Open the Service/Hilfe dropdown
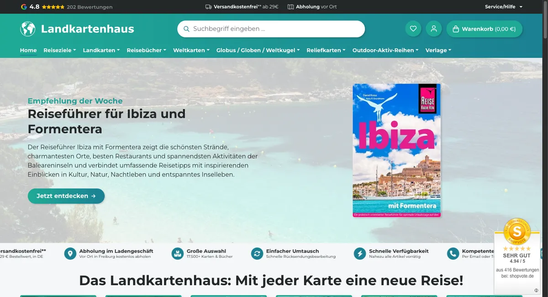548x297 pixels. (x=504, y=7)
